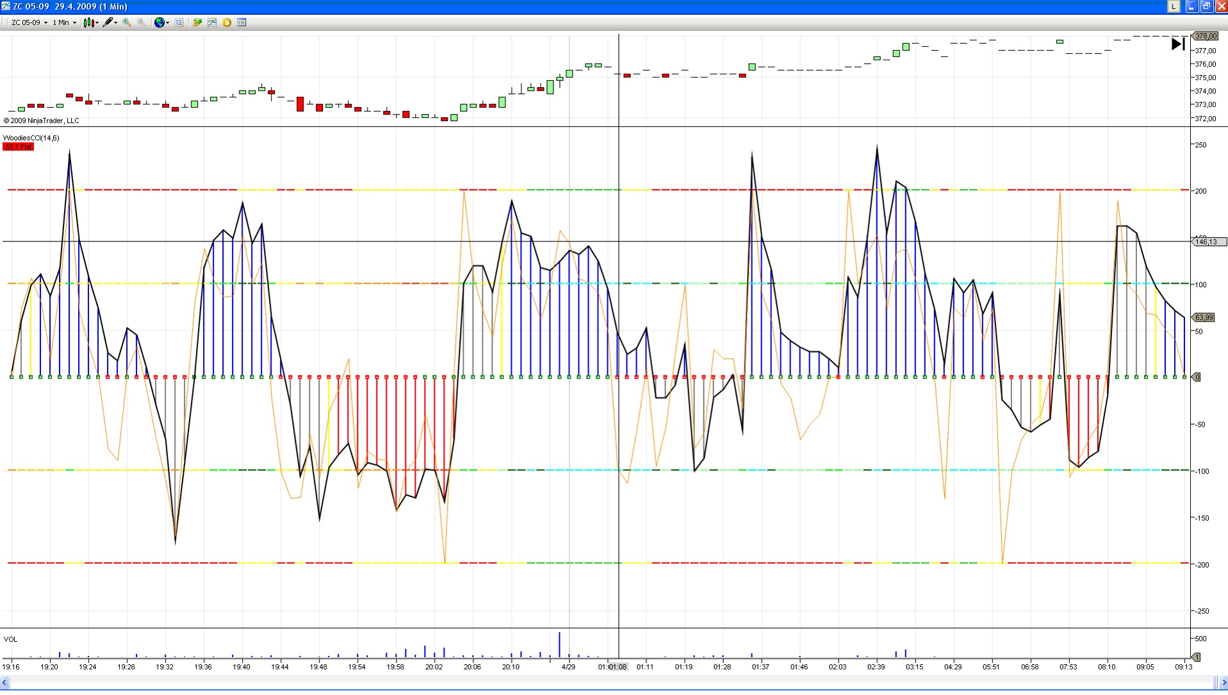Click the 375,00 price axis label
Viewport: 1228px width, 695px height.
[1206, 78]
